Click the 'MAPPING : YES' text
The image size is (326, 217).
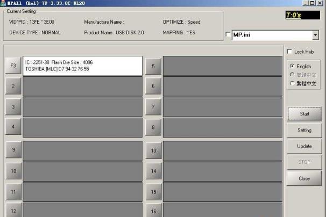coord(179,33)
